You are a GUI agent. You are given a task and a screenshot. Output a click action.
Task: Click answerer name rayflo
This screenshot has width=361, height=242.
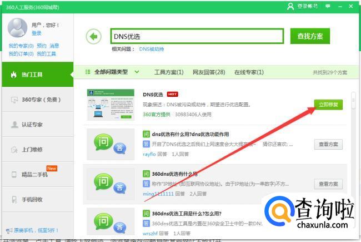tap(149, 154)
